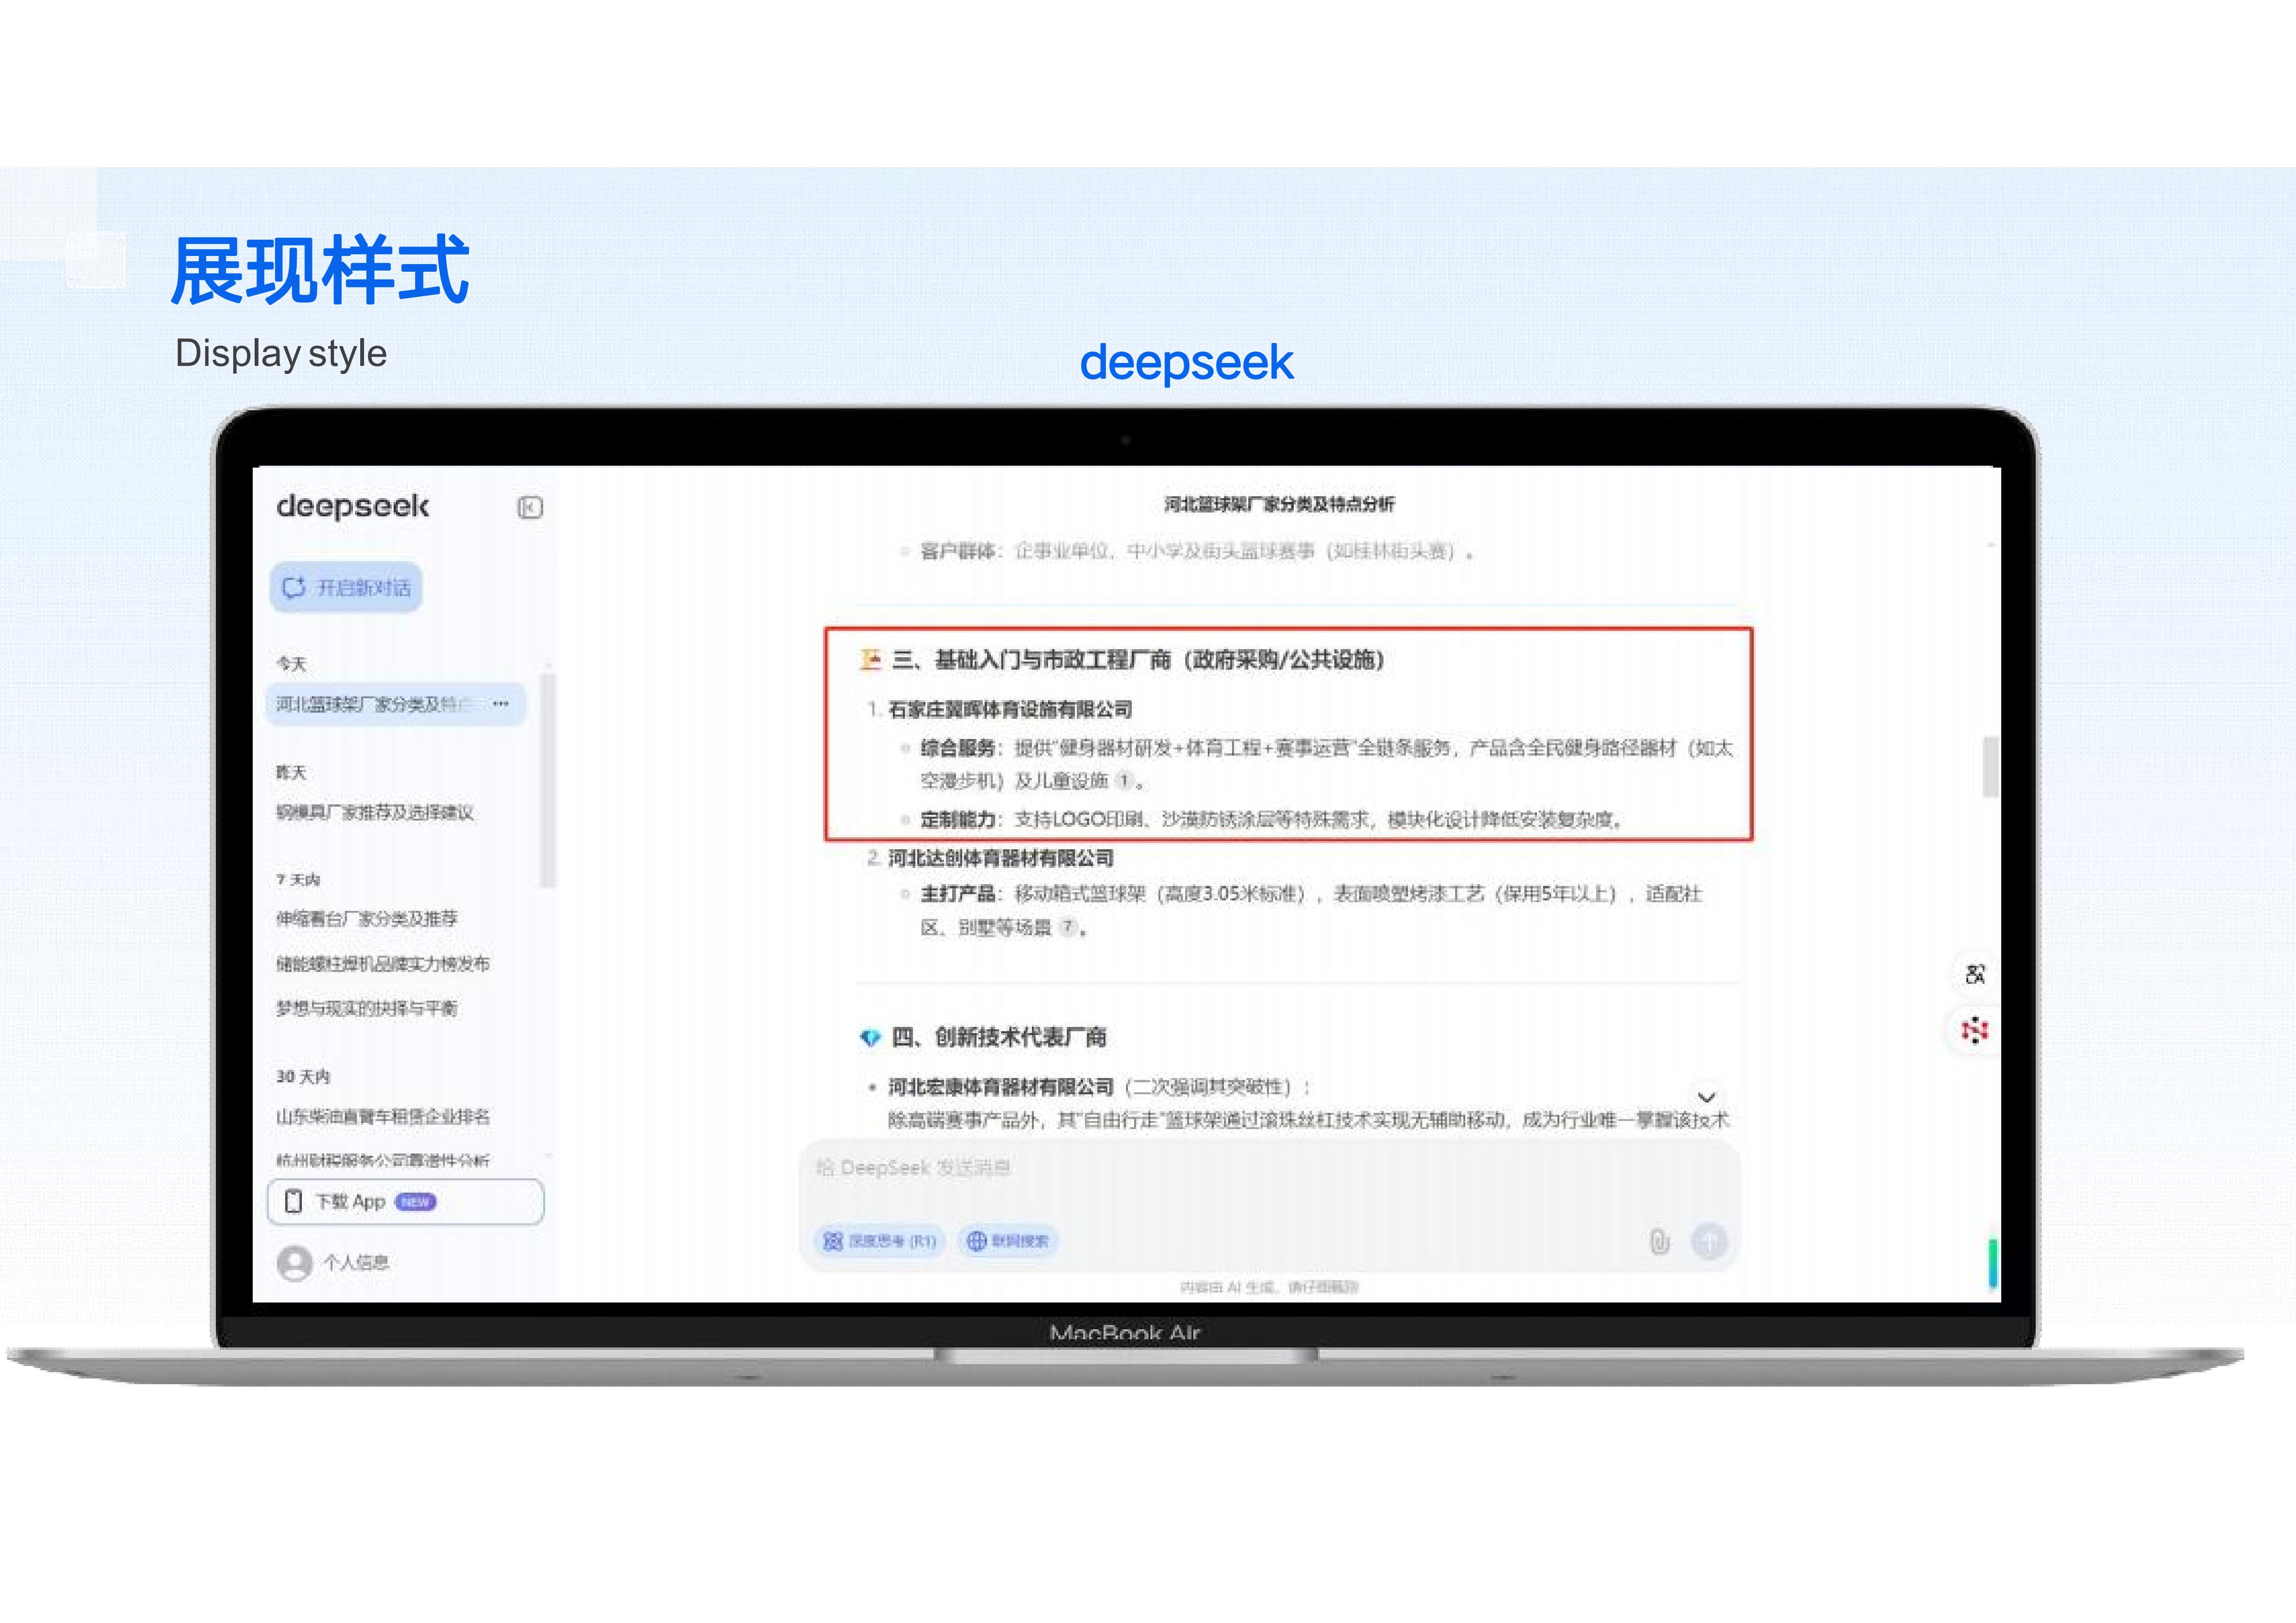The image size is (2296, 1623).
Task: Click the attachment paperclip icon
Action: tap(1659, 1241)
